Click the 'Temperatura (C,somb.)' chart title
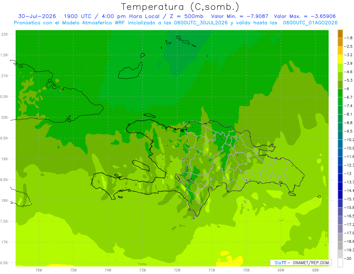 180,7
